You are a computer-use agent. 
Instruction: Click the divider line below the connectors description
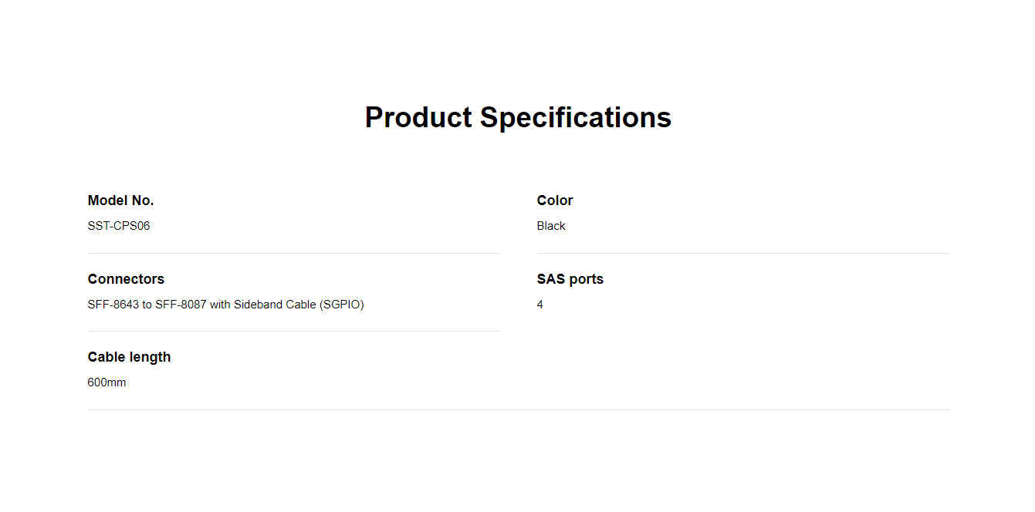294,331
